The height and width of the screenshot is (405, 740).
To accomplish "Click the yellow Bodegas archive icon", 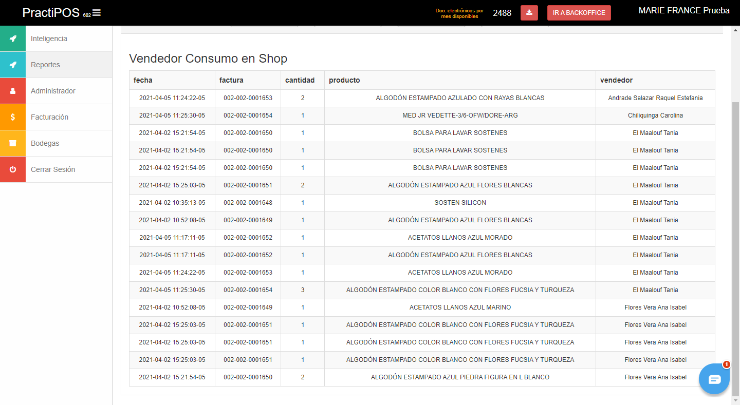I will pyautogui.click(x=13, y=143).
